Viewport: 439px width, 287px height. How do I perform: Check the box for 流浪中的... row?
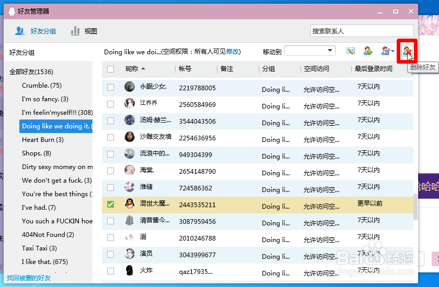click(x=111, y=154)
